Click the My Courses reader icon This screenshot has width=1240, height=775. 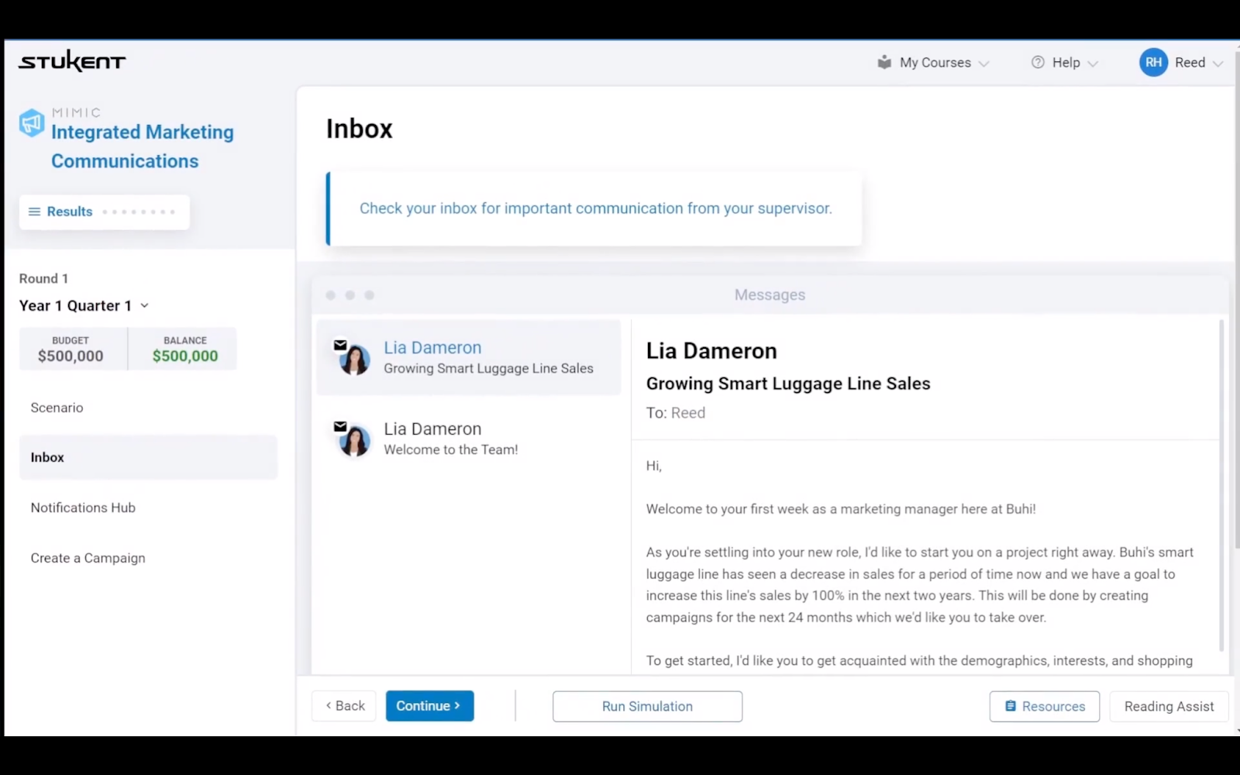(884, 62)
